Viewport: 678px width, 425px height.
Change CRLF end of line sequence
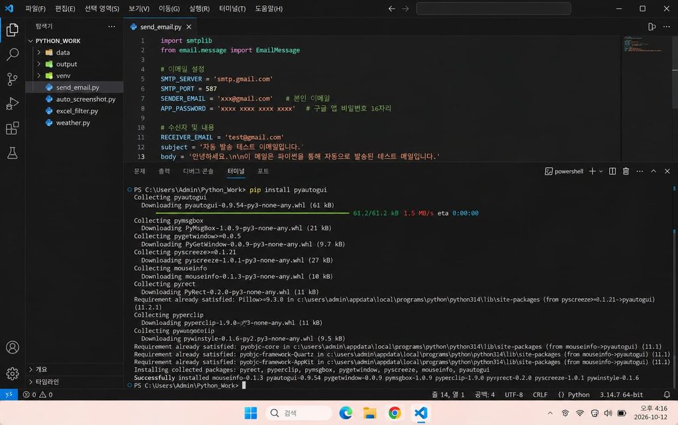click(540, 395)
